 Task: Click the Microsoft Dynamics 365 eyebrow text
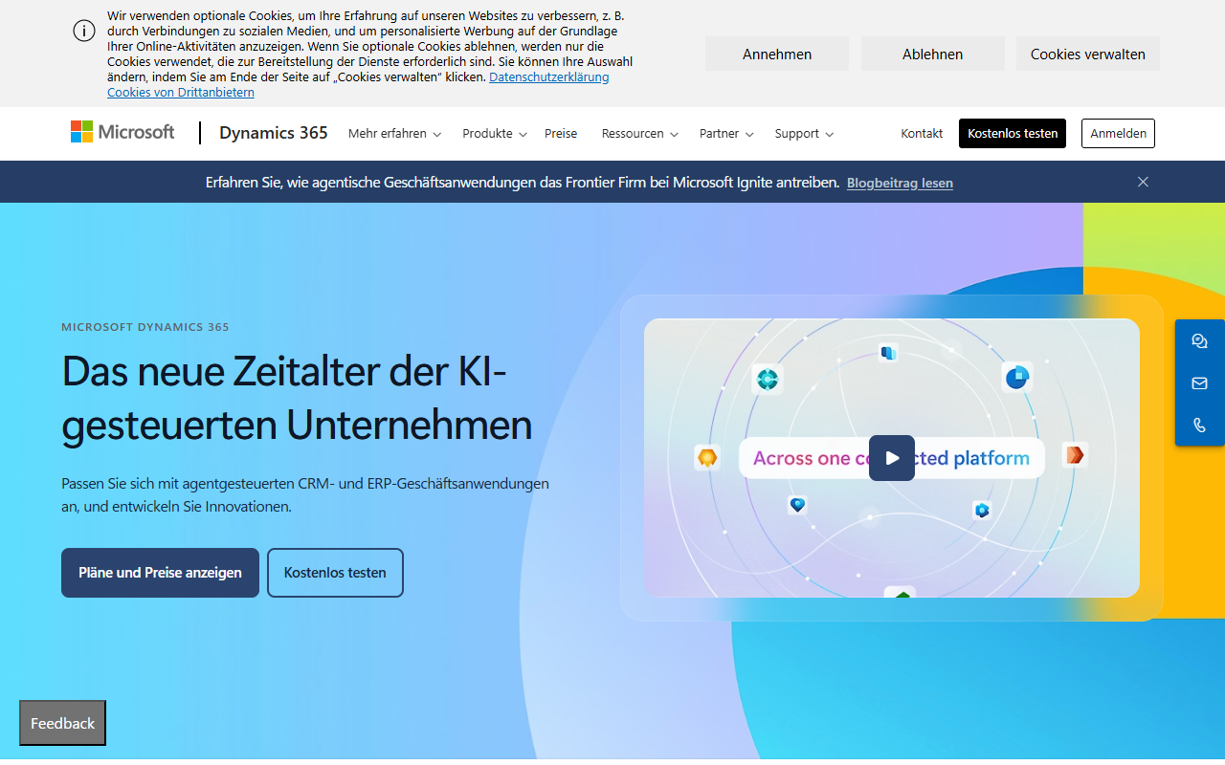click(145, 327)
